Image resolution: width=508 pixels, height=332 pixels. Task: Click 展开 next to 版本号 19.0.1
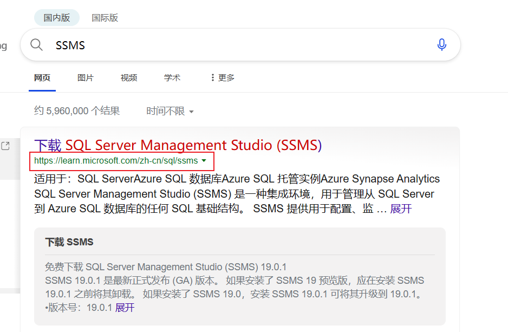[x=125, y=308]
